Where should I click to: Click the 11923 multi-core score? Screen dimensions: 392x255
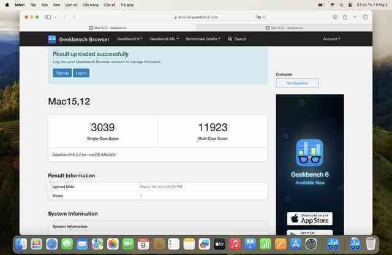[x=213, y=127]
